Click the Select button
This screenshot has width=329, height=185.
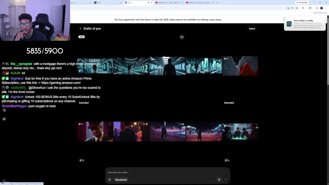click(252, 29)
